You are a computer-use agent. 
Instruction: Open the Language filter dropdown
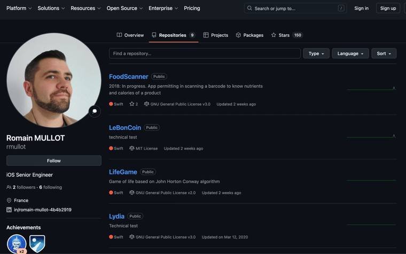(x=350, y=53)
